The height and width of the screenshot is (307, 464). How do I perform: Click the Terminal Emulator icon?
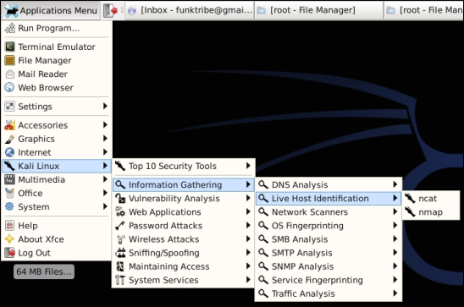pos(10,47)
